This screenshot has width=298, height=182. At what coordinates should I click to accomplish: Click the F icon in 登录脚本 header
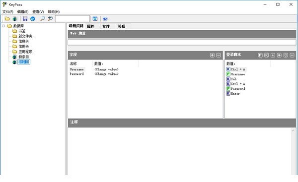pos(260,55)
